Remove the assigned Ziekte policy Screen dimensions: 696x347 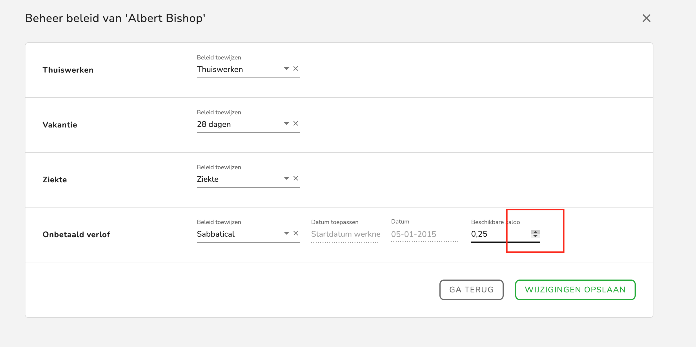(x=296, y=178)
